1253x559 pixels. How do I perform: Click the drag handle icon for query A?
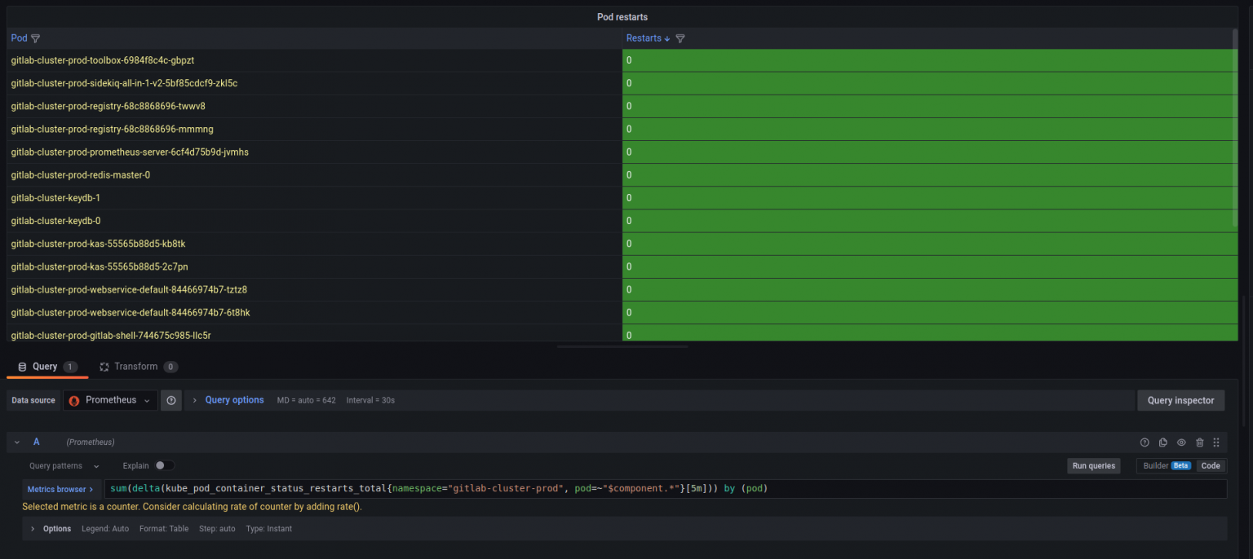tap(1215, 442)
